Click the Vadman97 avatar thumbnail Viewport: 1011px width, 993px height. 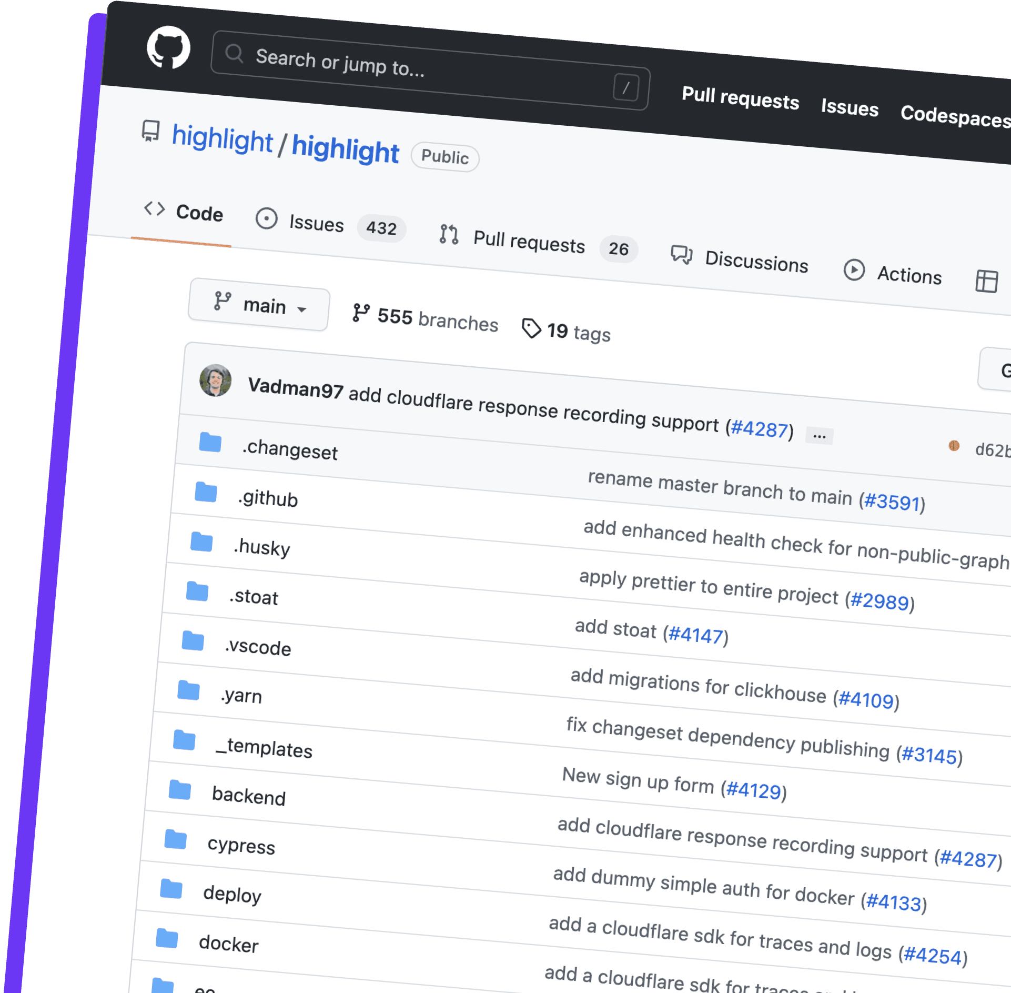[x=215, y=380]
